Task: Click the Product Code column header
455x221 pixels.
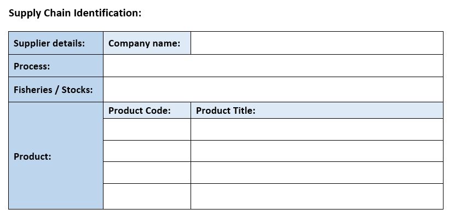Action: [x=147, y=111]
